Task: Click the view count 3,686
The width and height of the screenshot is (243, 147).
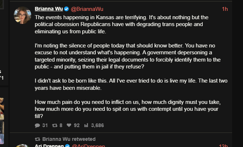Action: point(97,125)
